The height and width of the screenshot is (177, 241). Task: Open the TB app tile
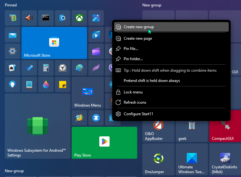(x=13, y=18)
